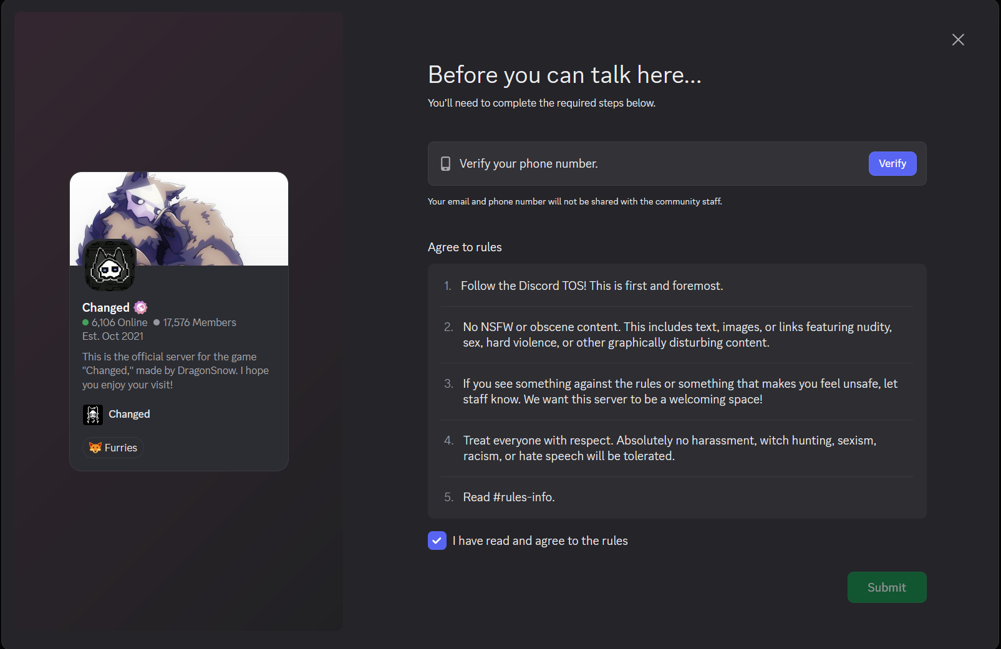Click the fox emoji in Furries tag
This screenshot has height=649, width=1001.
coord(95,448)
